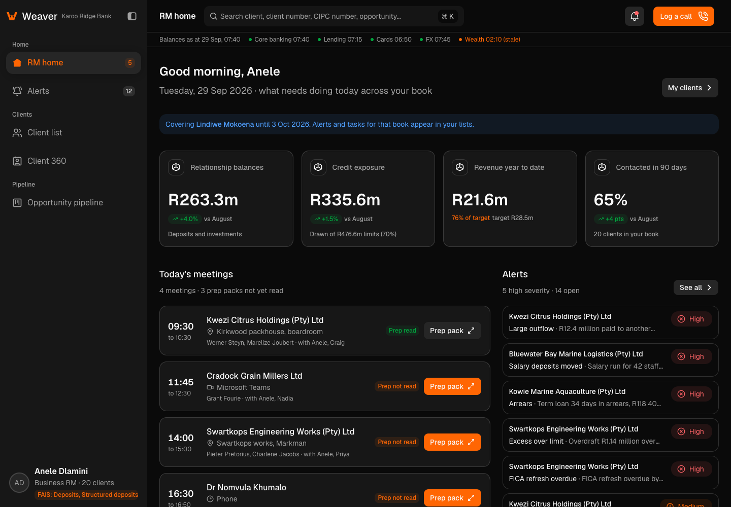The width and height of the screenshot is (731, 507).
Task: Click Prep not read badge for Cradock
Action: click(397, 386)
